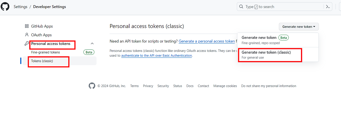Click the Personal access tokens key icon
This screenshot has height=117, width=341.
click(27, 44)
